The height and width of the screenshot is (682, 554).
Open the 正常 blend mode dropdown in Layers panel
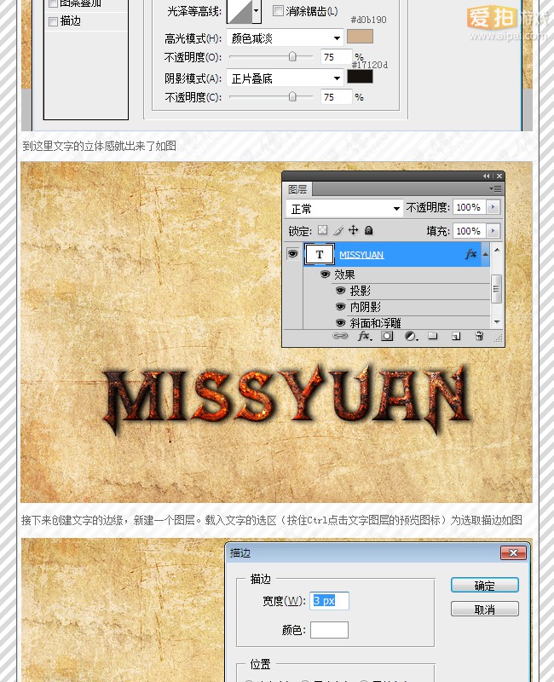tap(344, 209)
